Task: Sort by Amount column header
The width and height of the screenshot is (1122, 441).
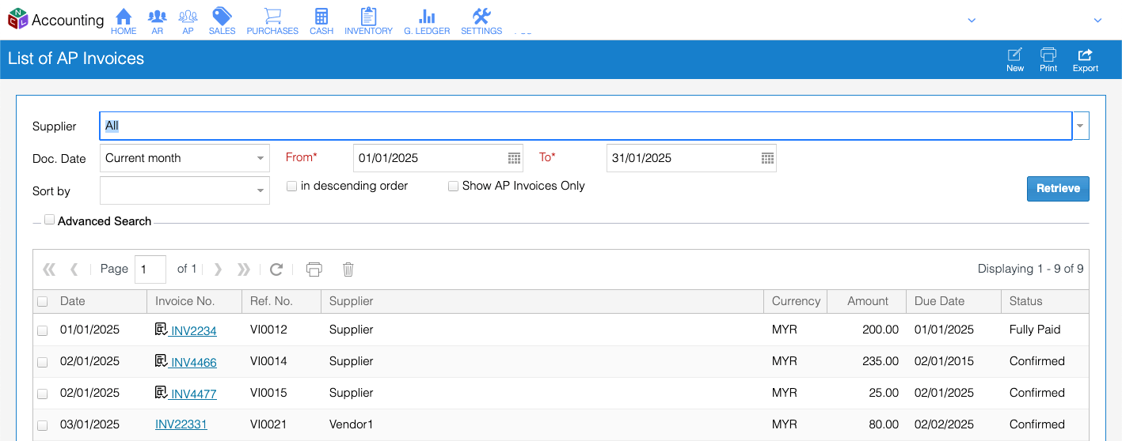Action: 866,301
